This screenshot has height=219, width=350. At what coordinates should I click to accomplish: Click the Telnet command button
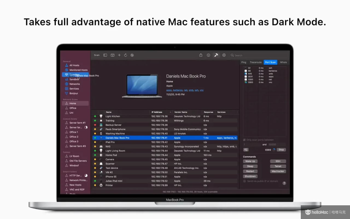click(278, 166)
